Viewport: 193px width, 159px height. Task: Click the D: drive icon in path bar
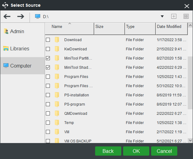(x=38, y=16)
